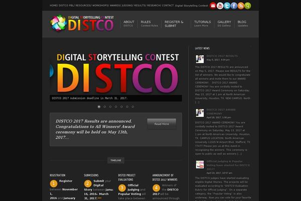Click the green search icon
Image resolution: width=301 pixels, height=201 pixels.
click(x=248, y=6)
